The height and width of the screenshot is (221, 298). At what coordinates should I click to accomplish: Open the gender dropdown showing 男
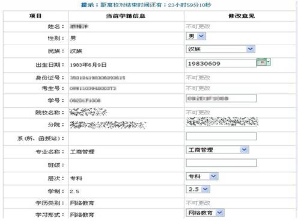pyautogui.click(x=196, y=36)
